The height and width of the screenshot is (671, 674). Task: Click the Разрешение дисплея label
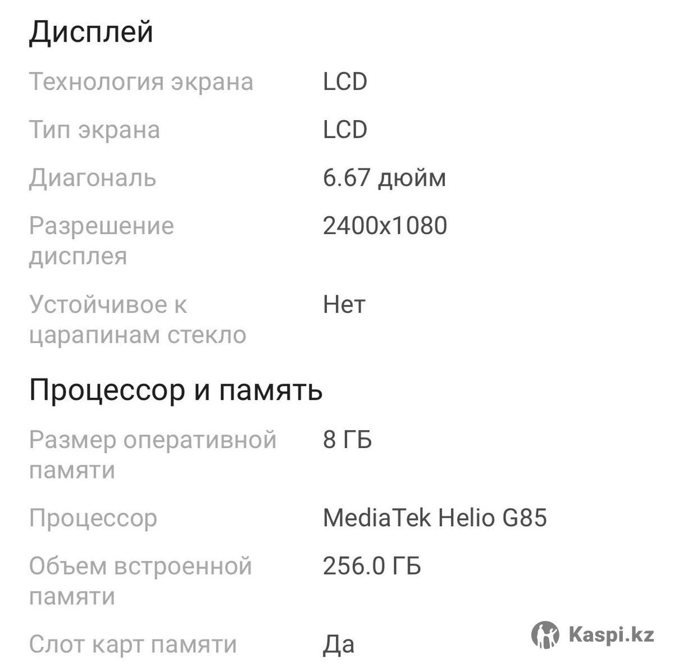(101, 241)
